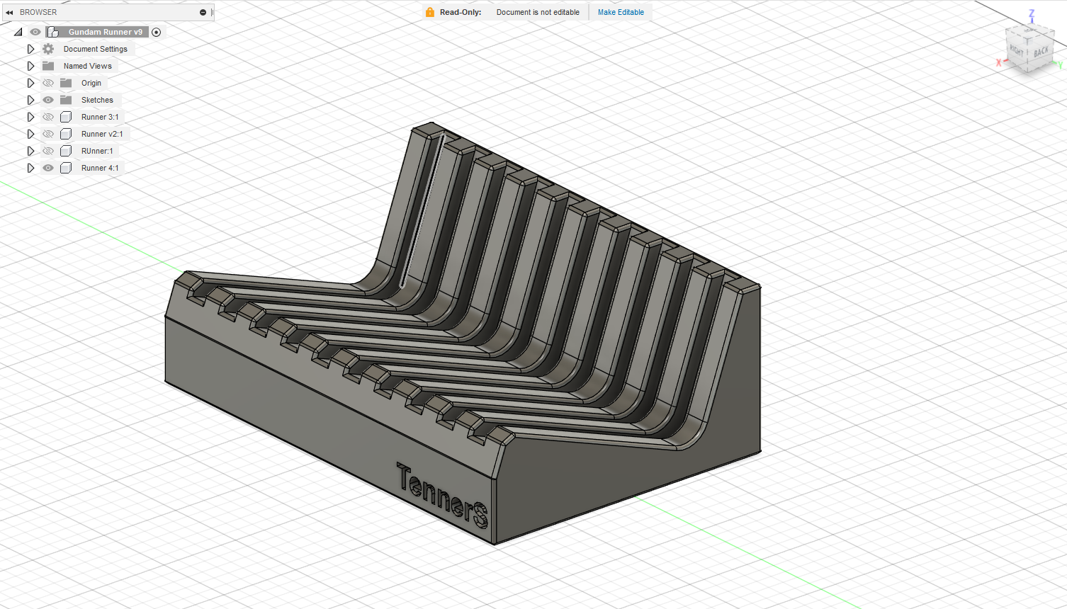
Task: Select the Gundam Runner v9 label
Action: click(x=106, y=32)
